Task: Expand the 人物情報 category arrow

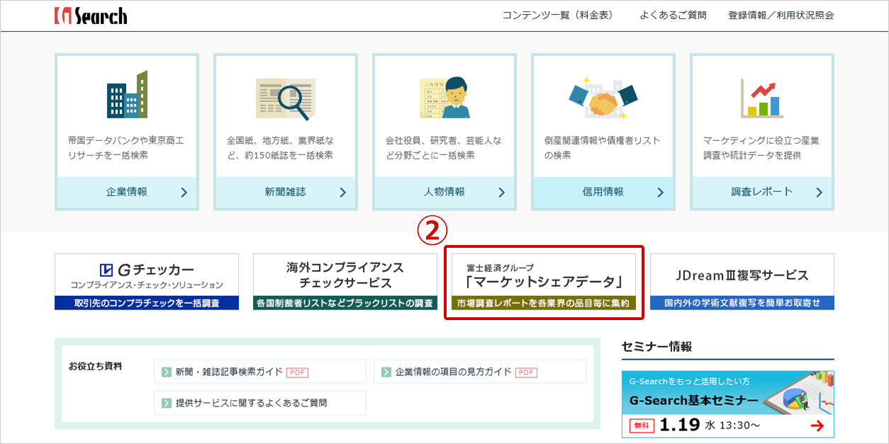Action: pos(501,193)
